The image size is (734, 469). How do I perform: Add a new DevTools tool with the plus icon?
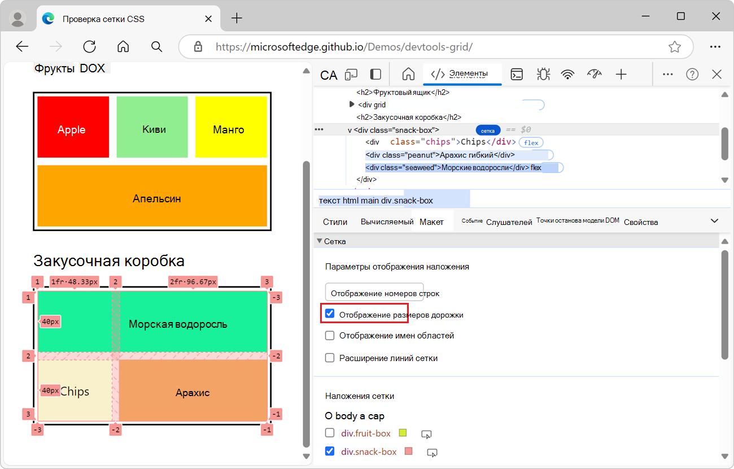point(621,74)
